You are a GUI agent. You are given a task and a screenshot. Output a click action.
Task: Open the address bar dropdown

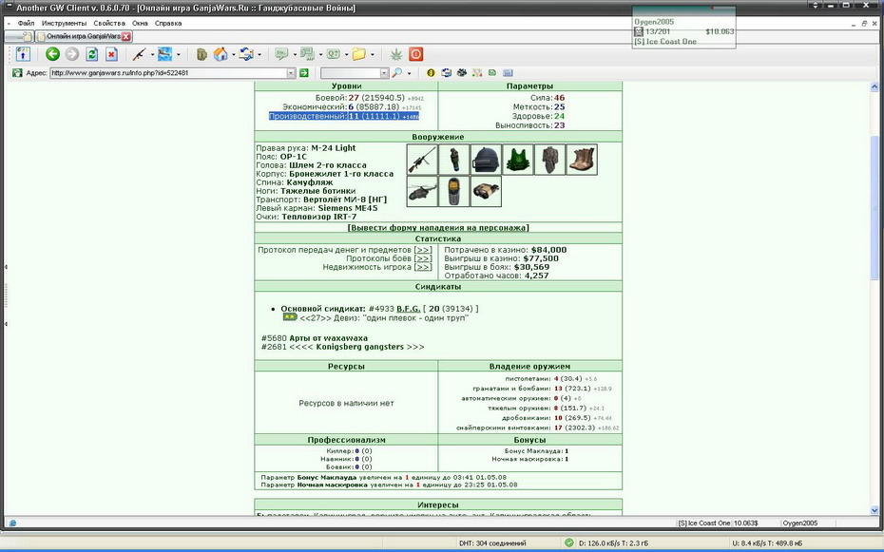click(291, 72)
